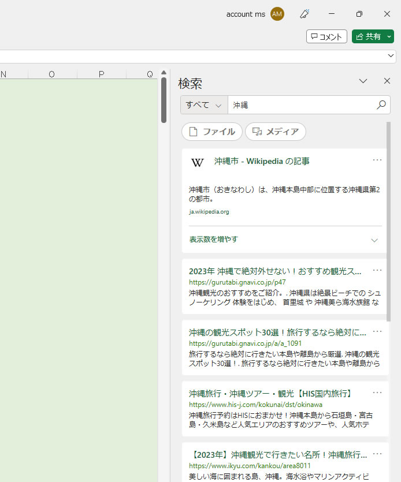
Task: Open more options for HIS国内旅行 result
Action: [377, 393]
